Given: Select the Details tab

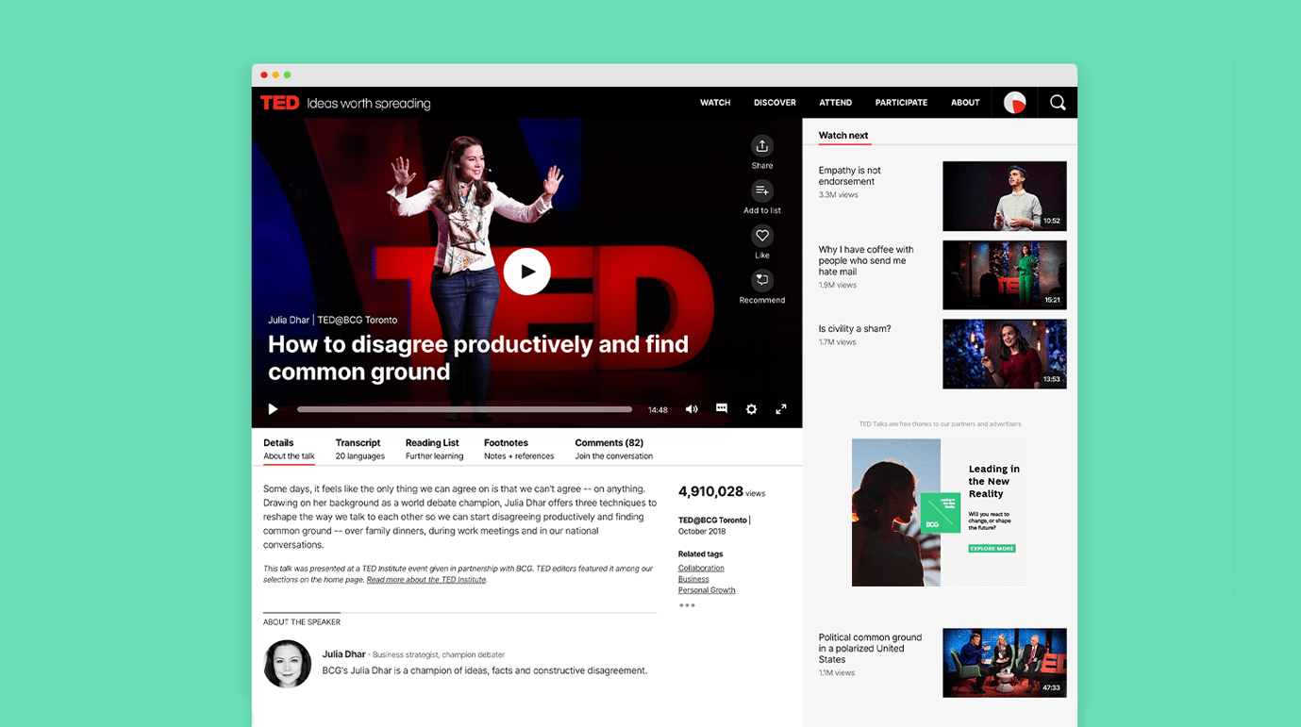Looking at the screenshot, I should [289, 449].
